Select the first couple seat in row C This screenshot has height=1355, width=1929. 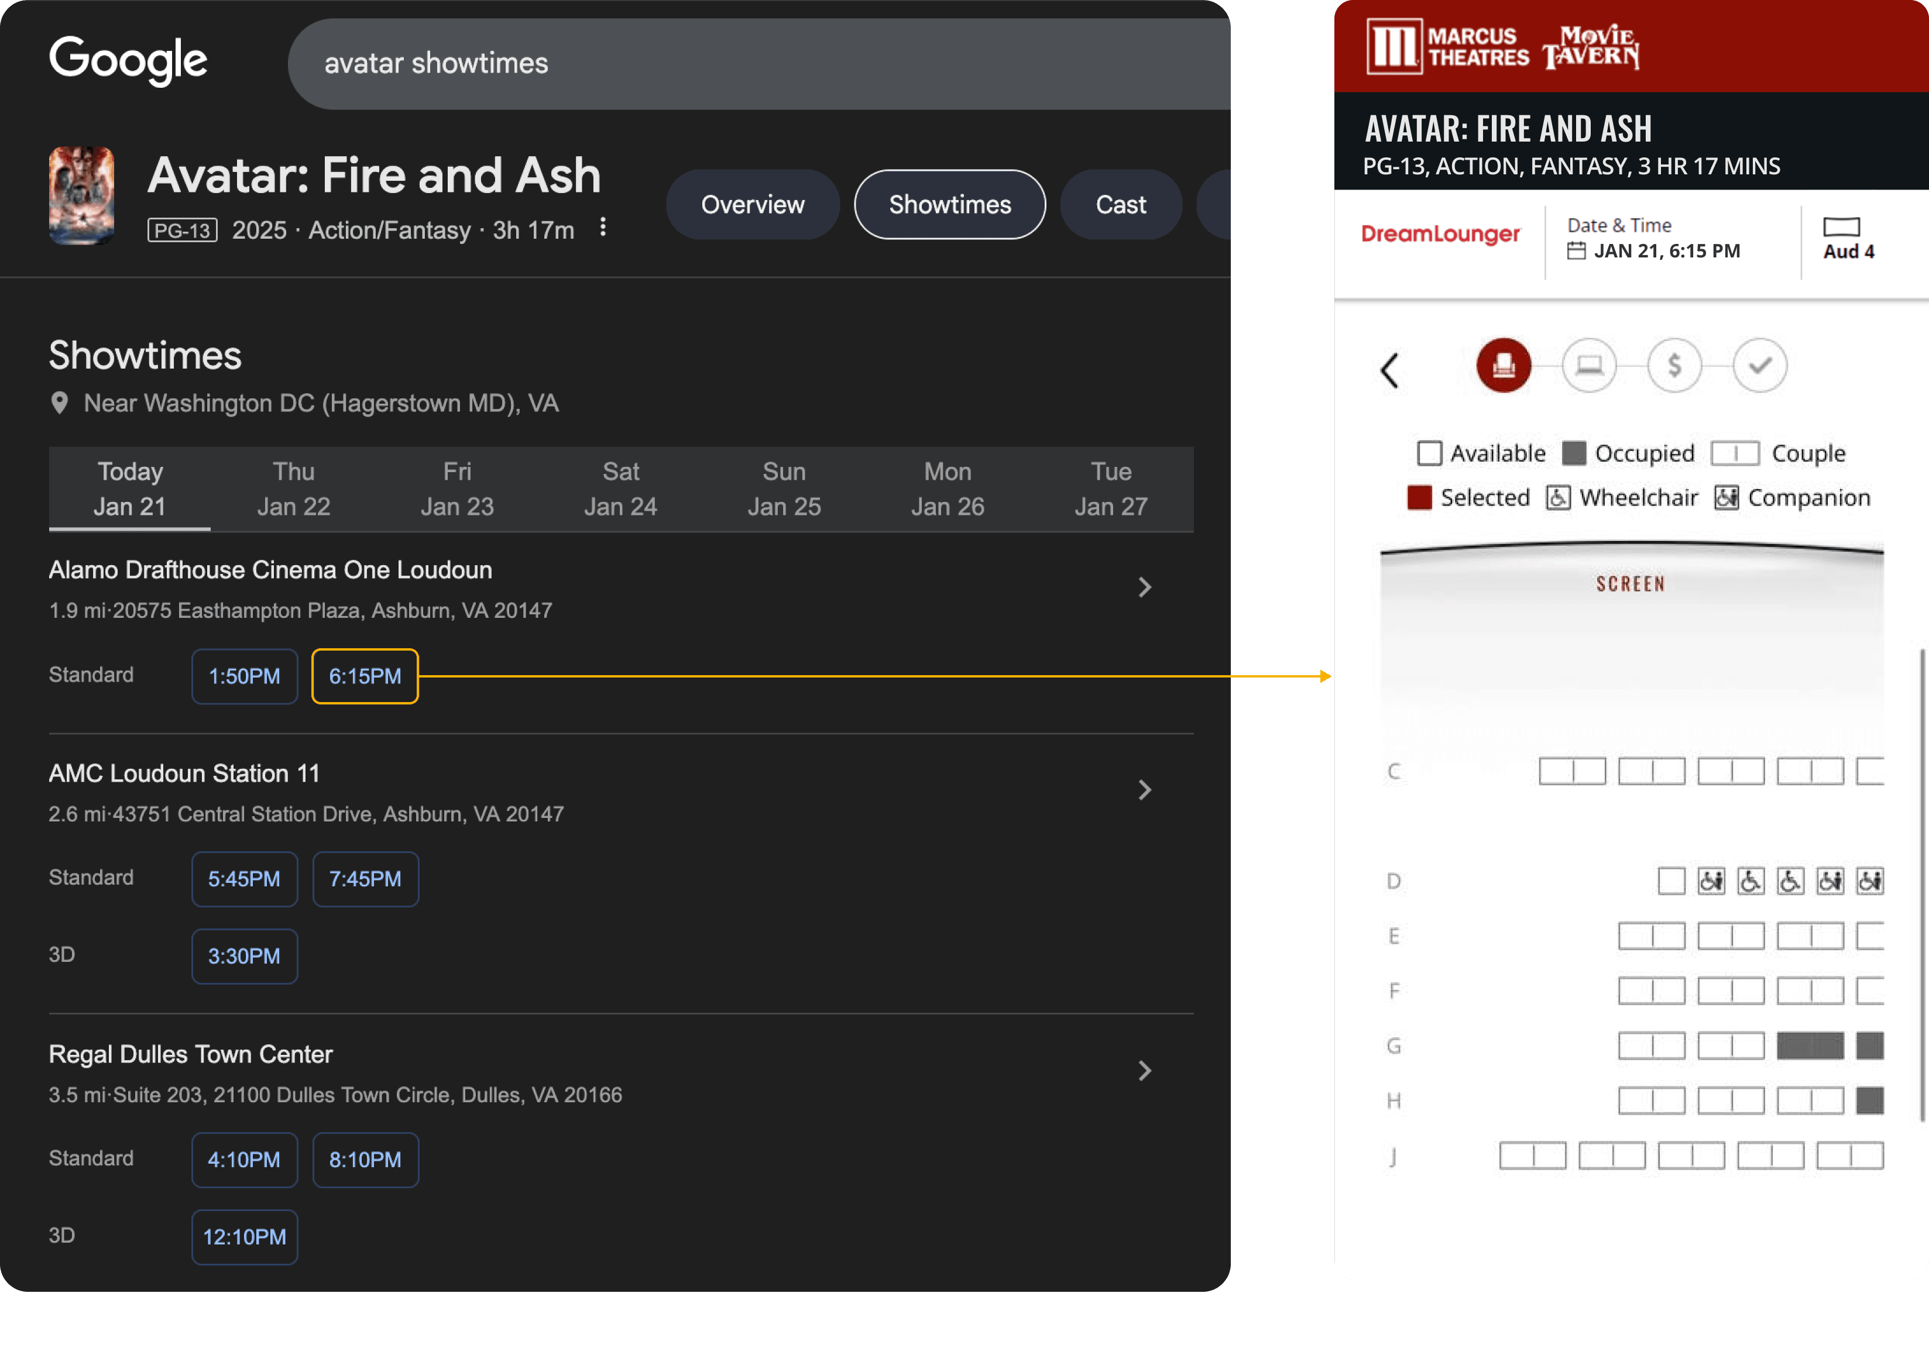pos(1571,771)
